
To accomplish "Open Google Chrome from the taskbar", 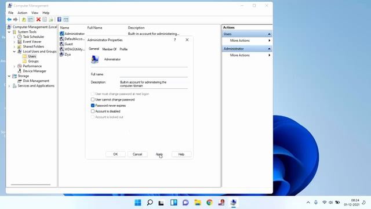I will pos(209,203).
